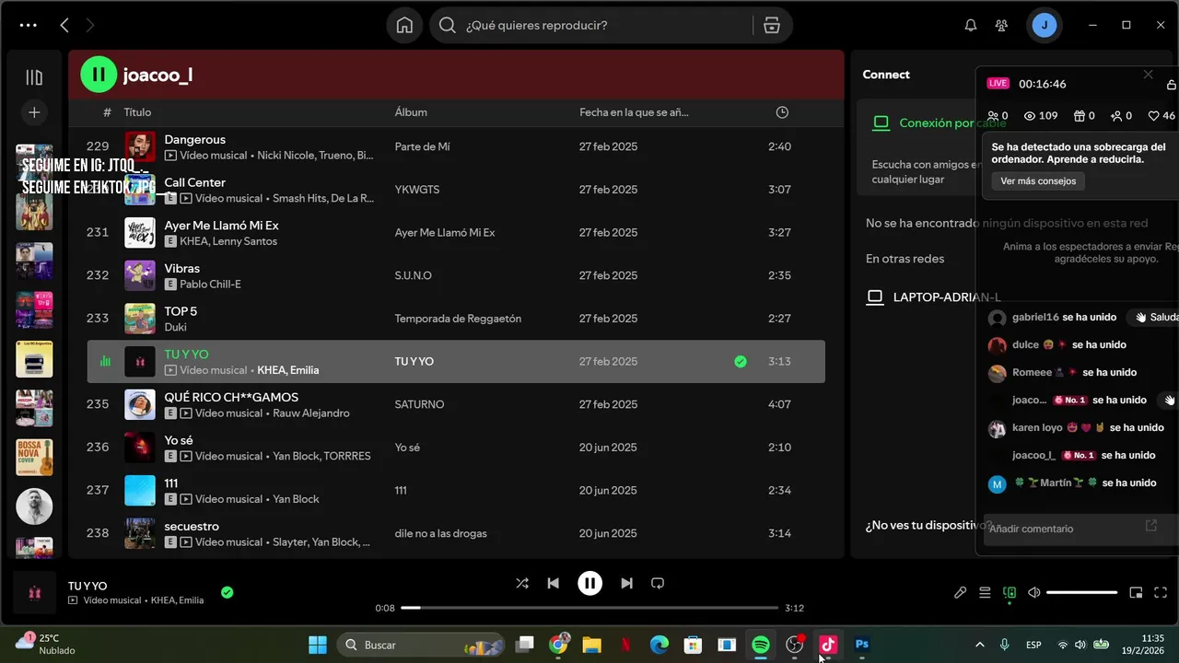Open album Temporada de Reggaetón

tap(458, 319)
